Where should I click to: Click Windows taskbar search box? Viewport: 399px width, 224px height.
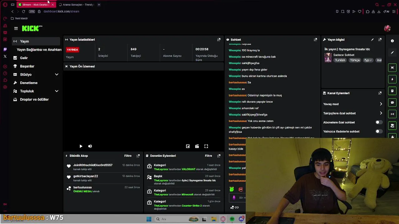click(177, 219)
